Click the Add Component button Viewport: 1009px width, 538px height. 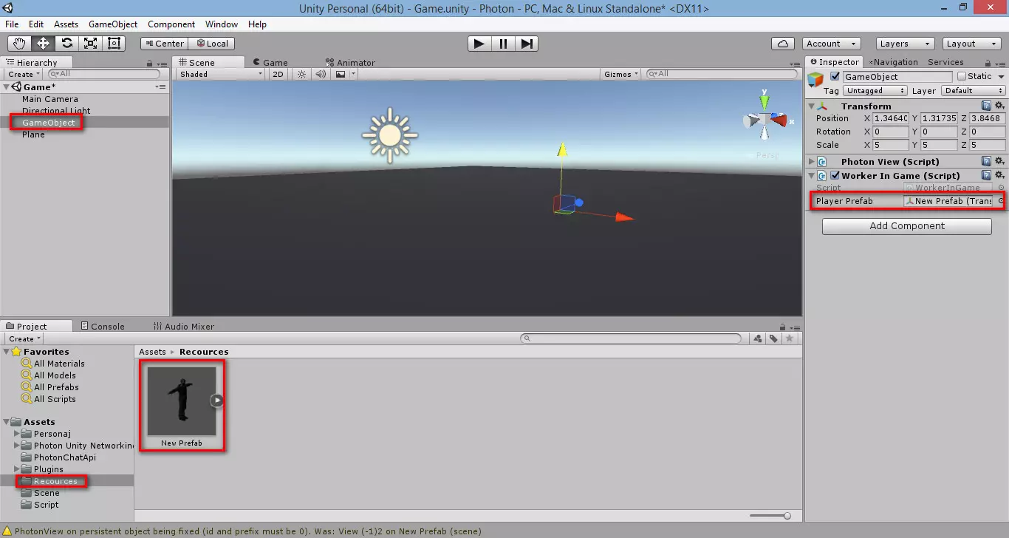(x=906, y=226)
